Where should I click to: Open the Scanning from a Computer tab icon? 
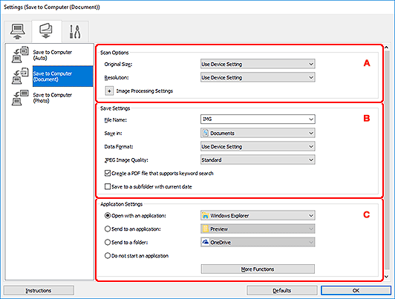17,31
